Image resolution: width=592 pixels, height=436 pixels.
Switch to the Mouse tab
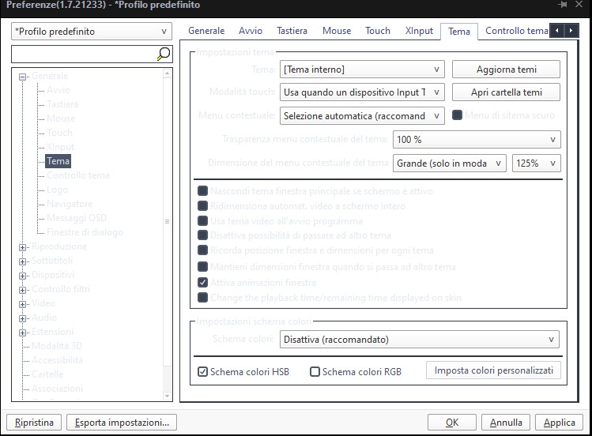coord(337,31)
